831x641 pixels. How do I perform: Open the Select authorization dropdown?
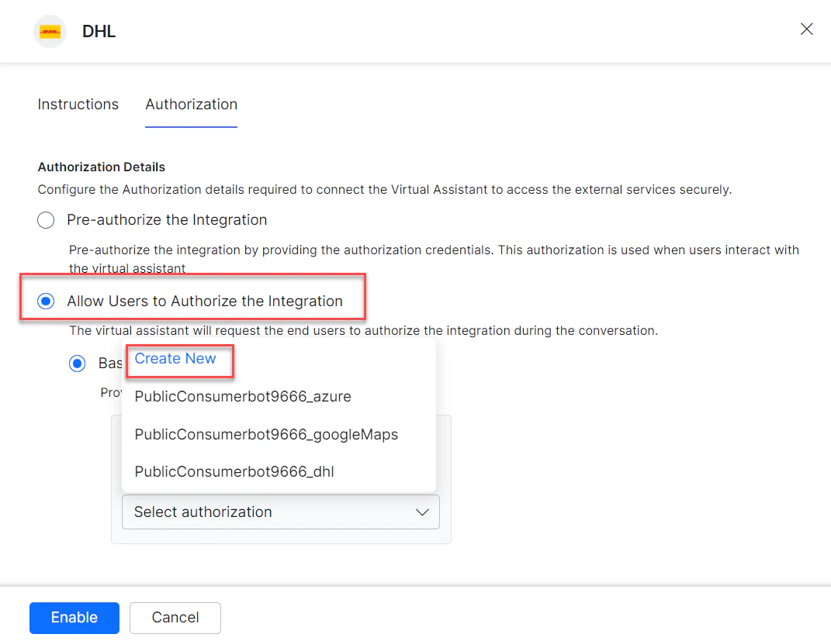pos(281,512)
